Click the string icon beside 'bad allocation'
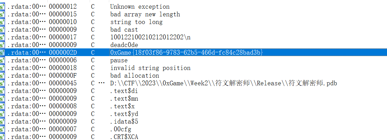Viewport: 387px width, 140px height. coord(2,76)
